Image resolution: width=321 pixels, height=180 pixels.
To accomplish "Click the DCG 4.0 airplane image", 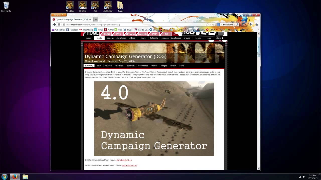I will (154, 118).
